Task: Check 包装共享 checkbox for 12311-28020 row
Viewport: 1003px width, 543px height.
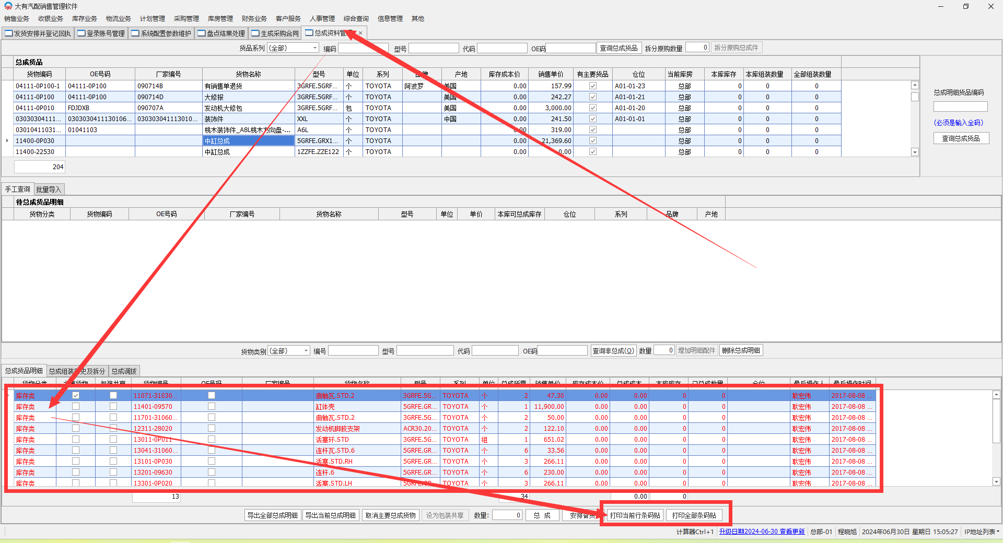Action: (x=113, y=428)
